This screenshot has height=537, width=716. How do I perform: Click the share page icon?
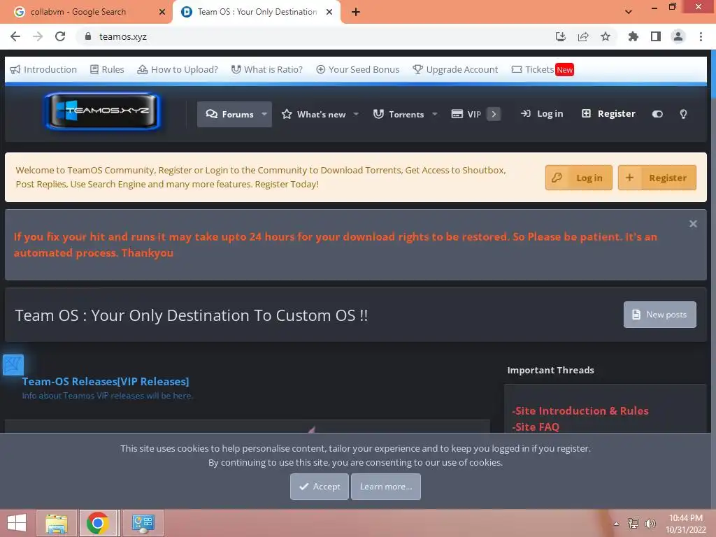(x=583, y=36)
